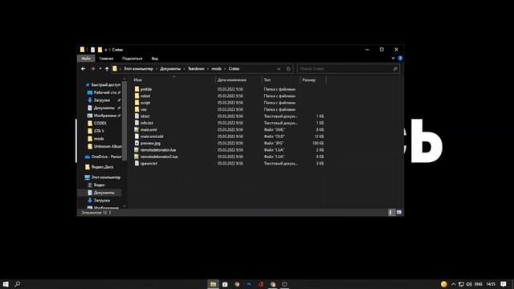Click the search magnifier icon in Explorer

[395, 69]
